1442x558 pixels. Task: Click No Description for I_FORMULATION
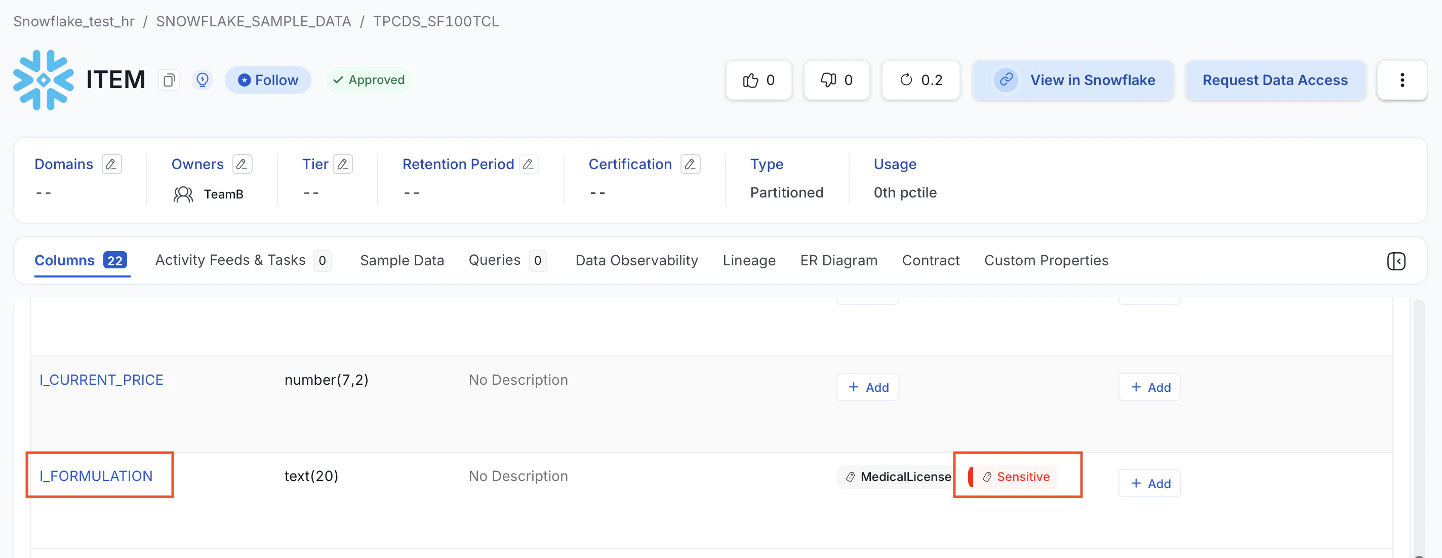(518, 476)
